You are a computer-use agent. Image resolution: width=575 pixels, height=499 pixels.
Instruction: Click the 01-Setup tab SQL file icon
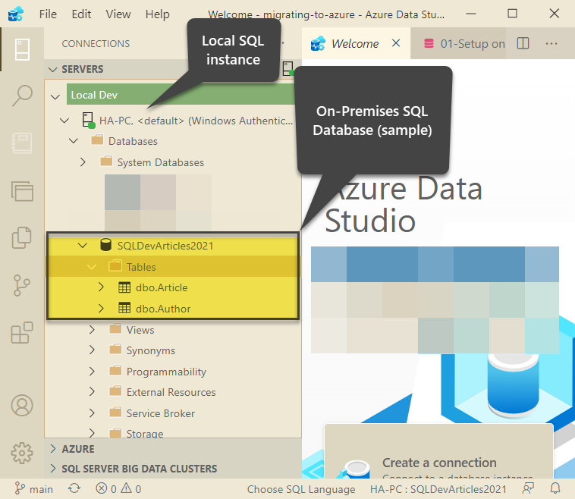click(429, 44)
